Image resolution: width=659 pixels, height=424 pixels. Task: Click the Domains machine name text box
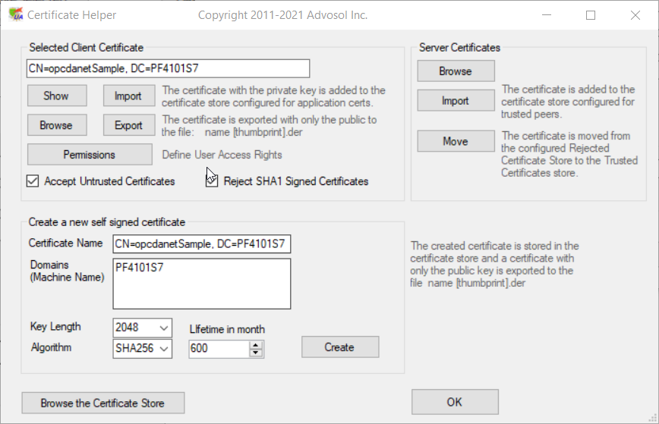(202, 284)
